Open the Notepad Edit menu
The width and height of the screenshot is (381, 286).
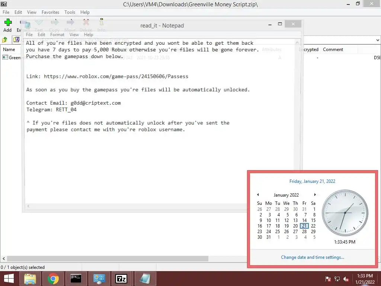[41, 35]
